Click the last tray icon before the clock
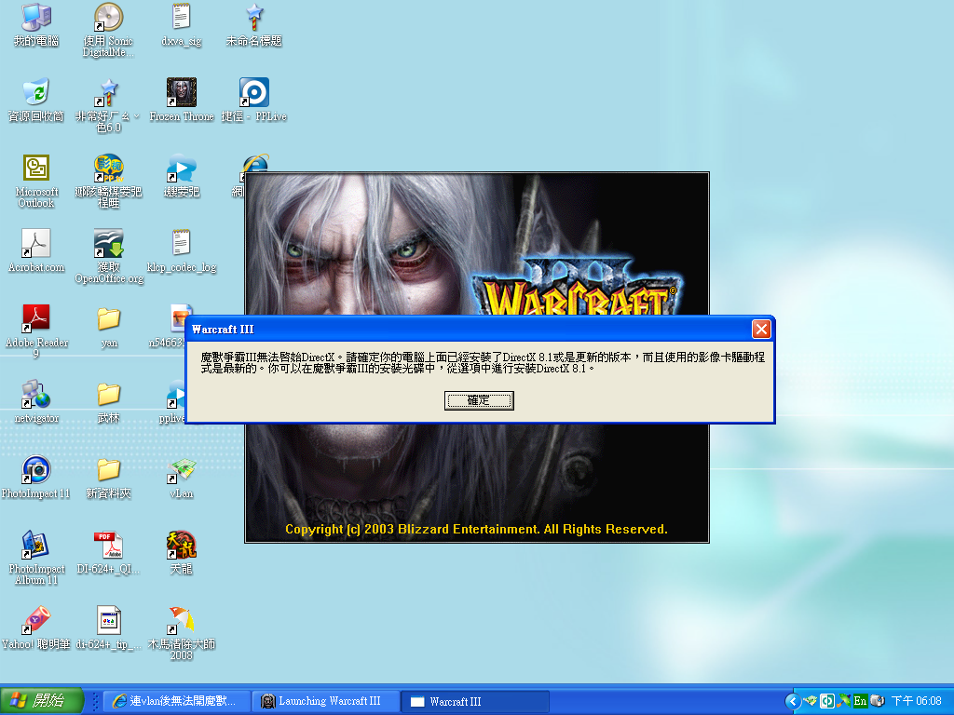The height and width of the screenshot is (715, 954). 877,701
